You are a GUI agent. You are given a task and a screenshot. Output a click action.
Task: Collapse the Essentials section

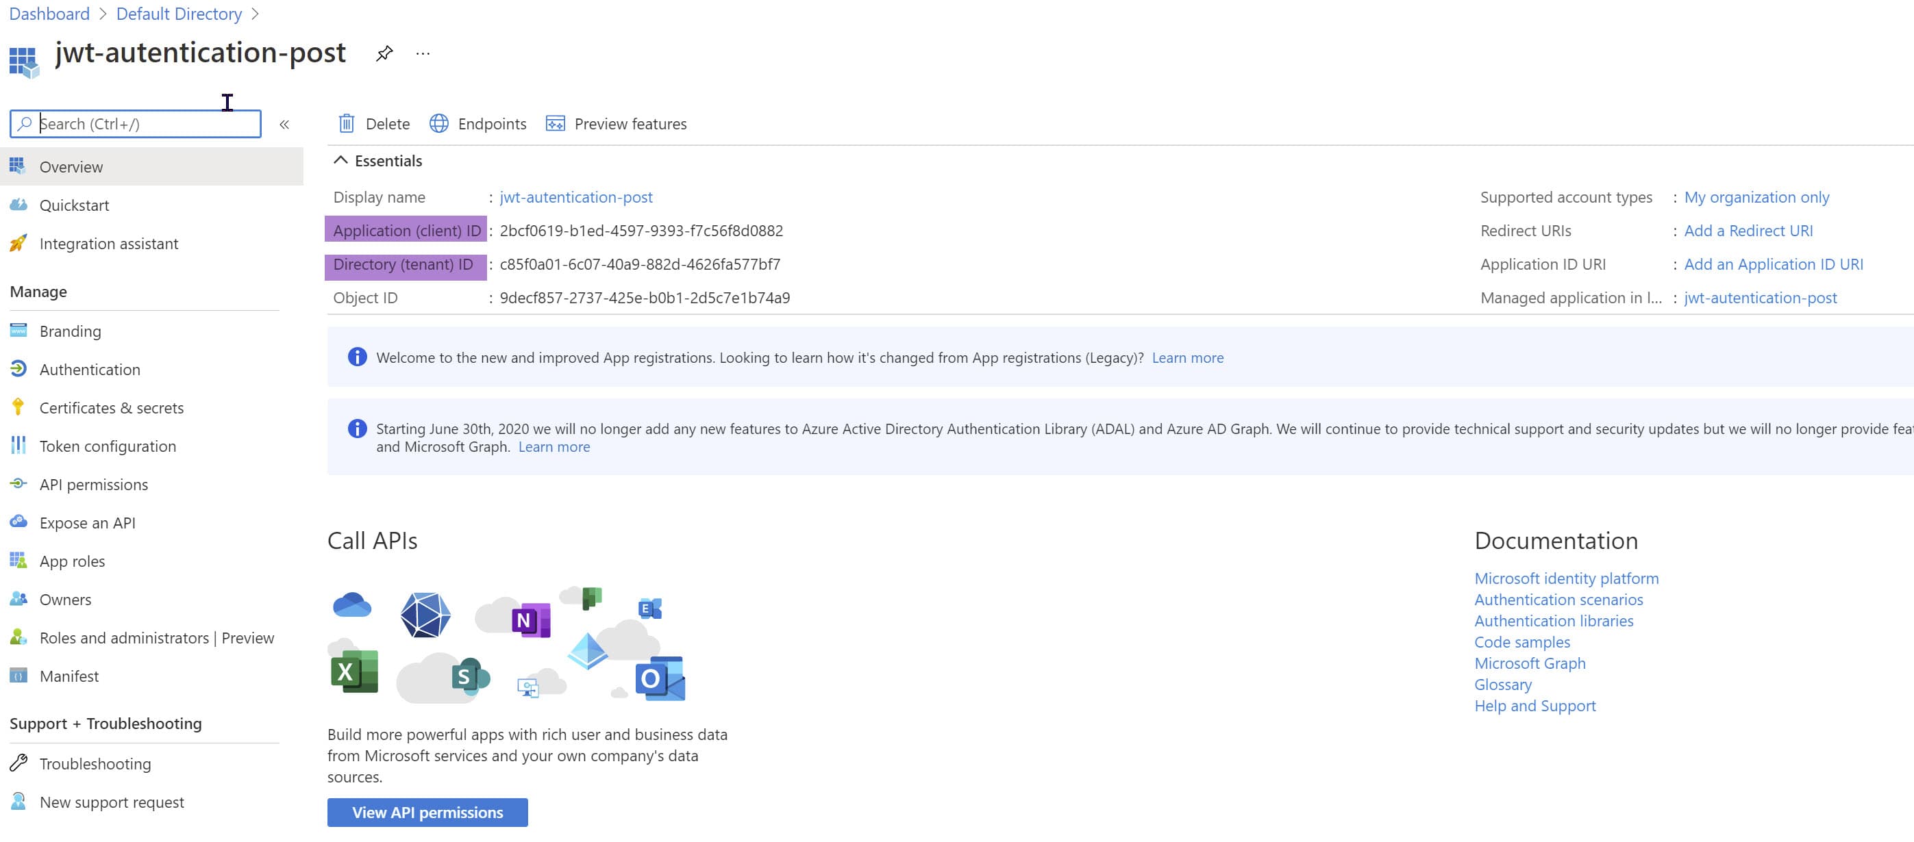(340, 160)
